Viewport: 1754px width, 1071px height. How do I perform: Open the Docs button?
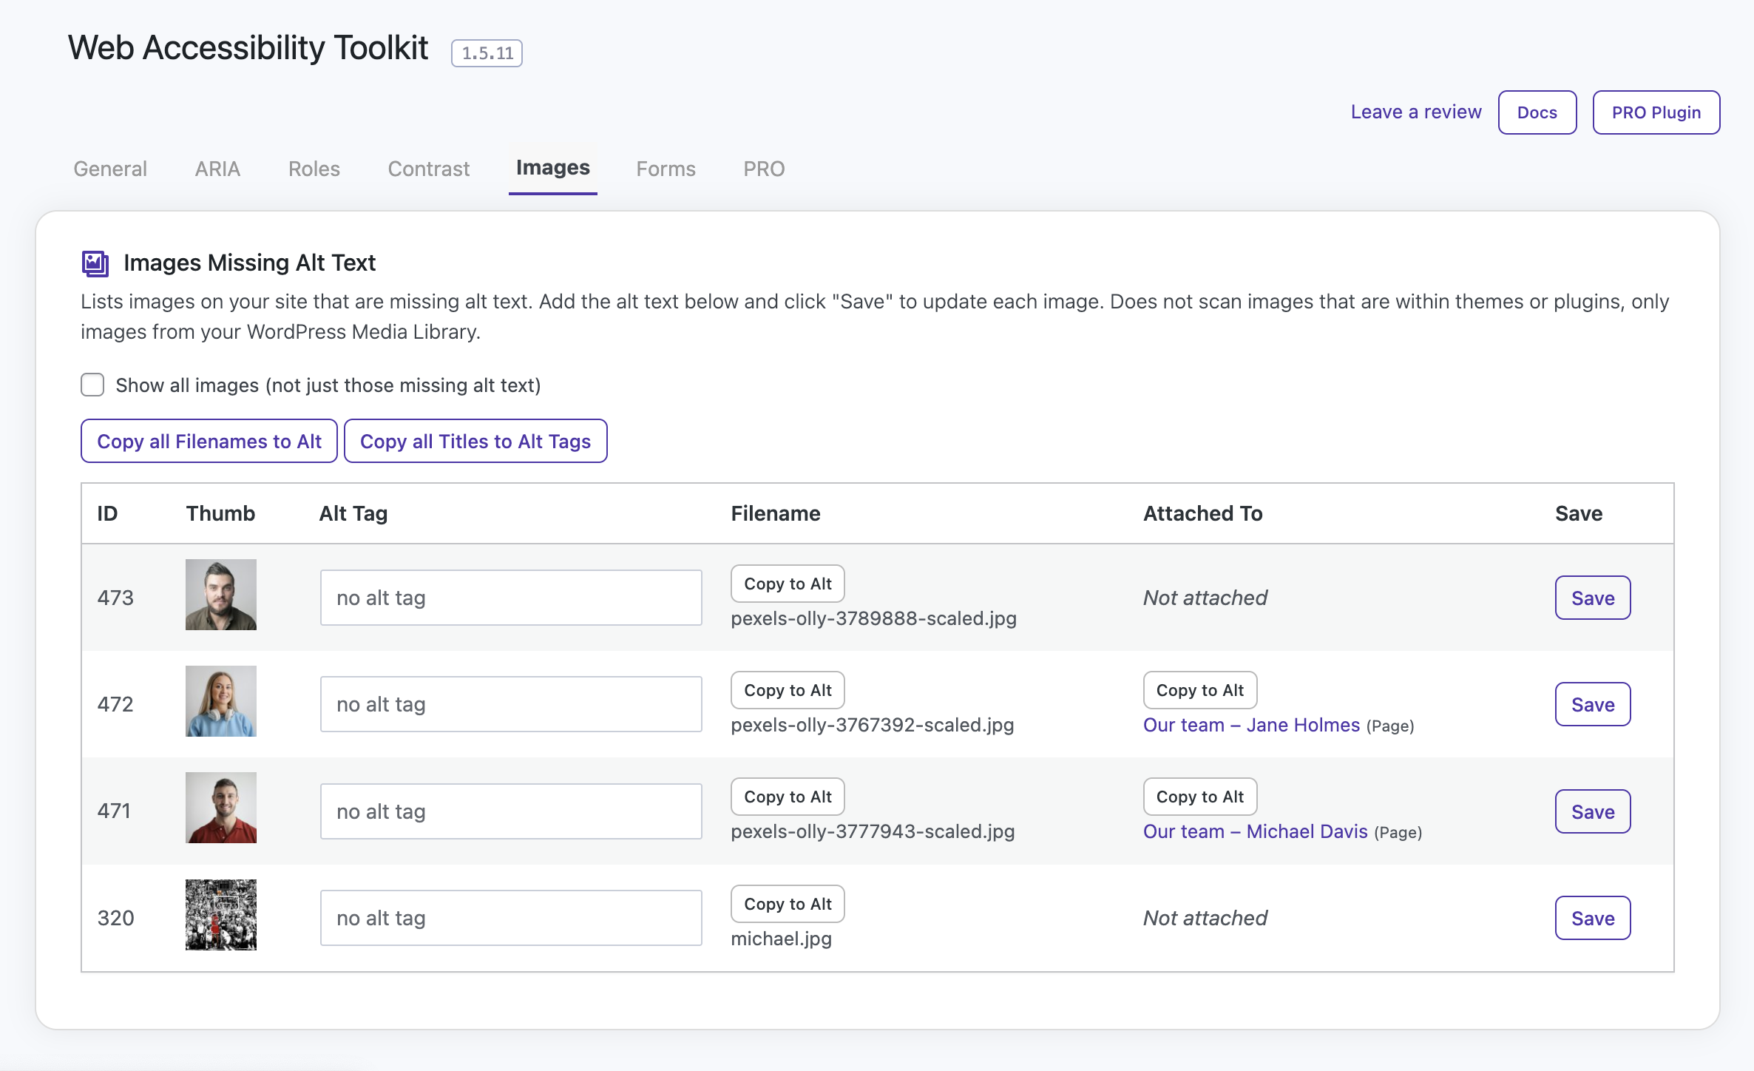[x=1537, y=112]
